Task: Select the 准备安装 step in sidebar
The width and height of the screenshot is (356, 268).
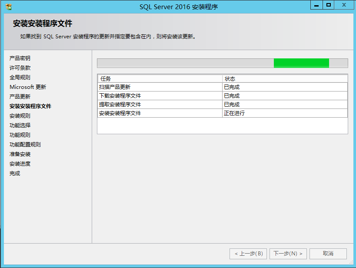Action: point(20,154)
